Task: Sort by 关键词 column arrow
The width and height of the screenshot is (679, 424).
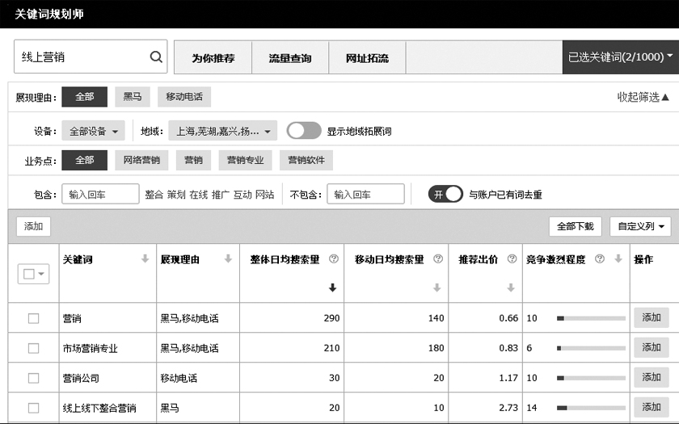Action: pos(145,258)
